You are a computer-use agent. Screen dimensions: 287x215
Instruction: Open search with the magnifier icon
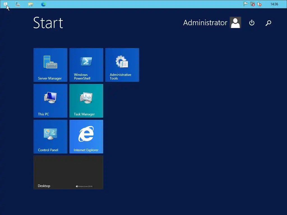[x=268, y=23]
